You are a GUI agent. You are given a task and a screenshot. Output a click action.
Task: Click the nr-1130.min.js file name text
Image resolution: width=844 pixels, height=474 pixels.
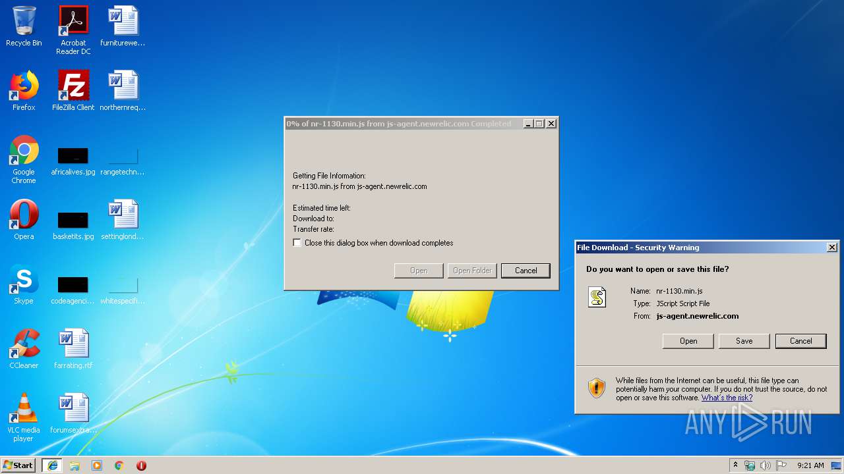pos(679,291)
